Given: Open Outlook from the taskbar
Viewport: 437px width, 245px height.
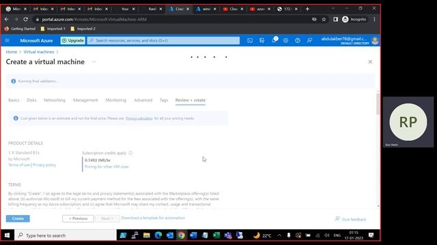Looking at the screenshot, I should point(170,235).
